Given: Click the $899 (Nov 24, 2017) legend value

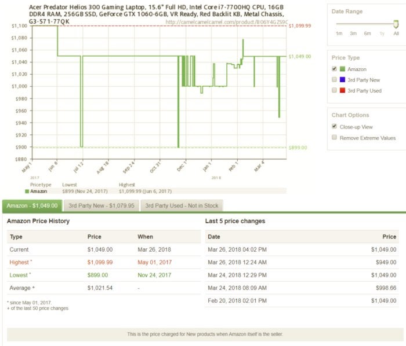Looking at the screenshot, I should coord(85,192).
